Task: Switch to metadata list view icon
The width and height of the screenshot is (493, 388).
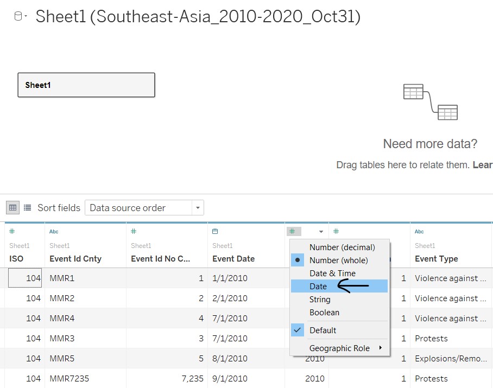Action: pos(27,207)
